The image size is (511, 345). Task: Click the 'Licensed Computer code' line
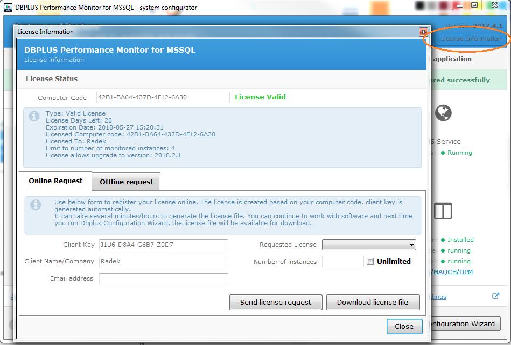click(130, 134)
